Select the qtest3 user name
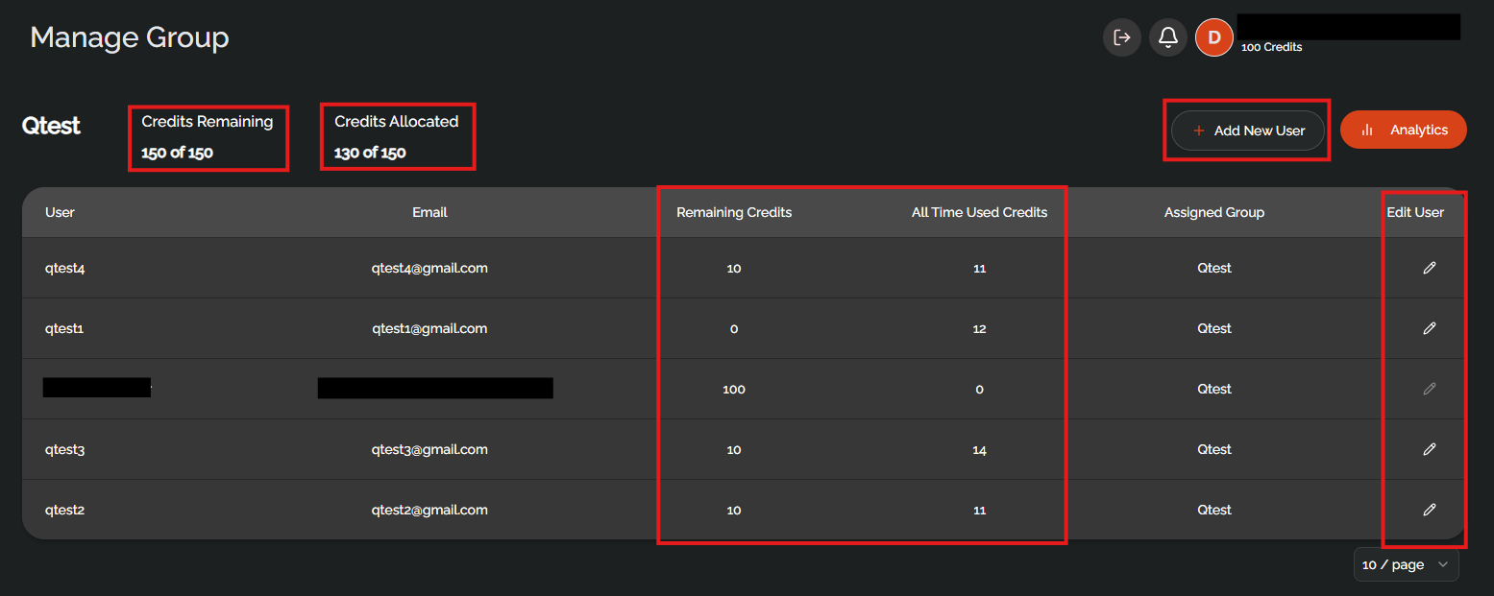The image size is (1494, 596). point(65,449)
